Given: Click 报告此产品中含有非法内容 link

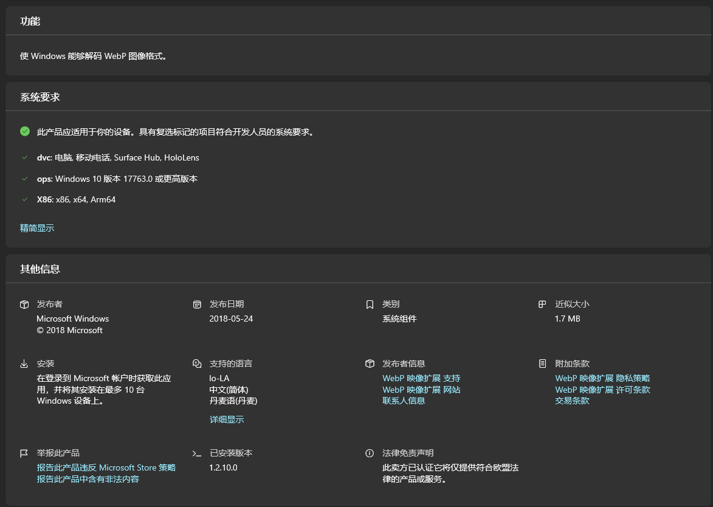Looking at the screenshot, I should click(88, 479).
